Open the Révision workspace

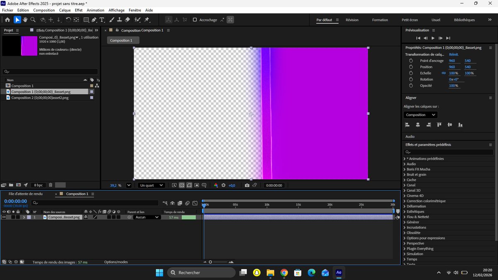coord(352,19)
